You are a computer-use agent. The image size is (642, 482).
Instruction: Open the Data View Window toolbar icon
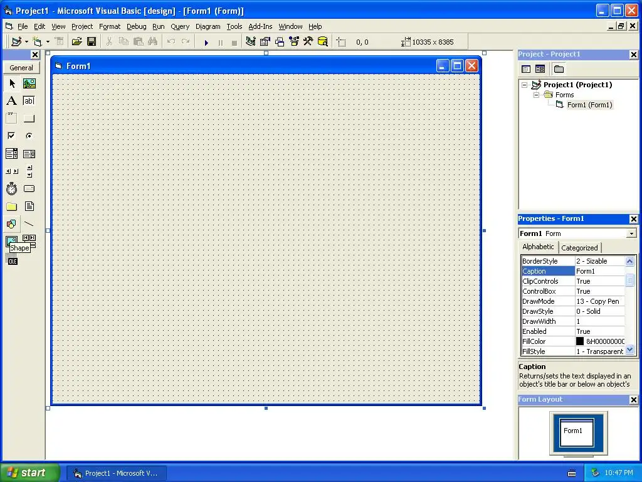[x=323, y=41]
